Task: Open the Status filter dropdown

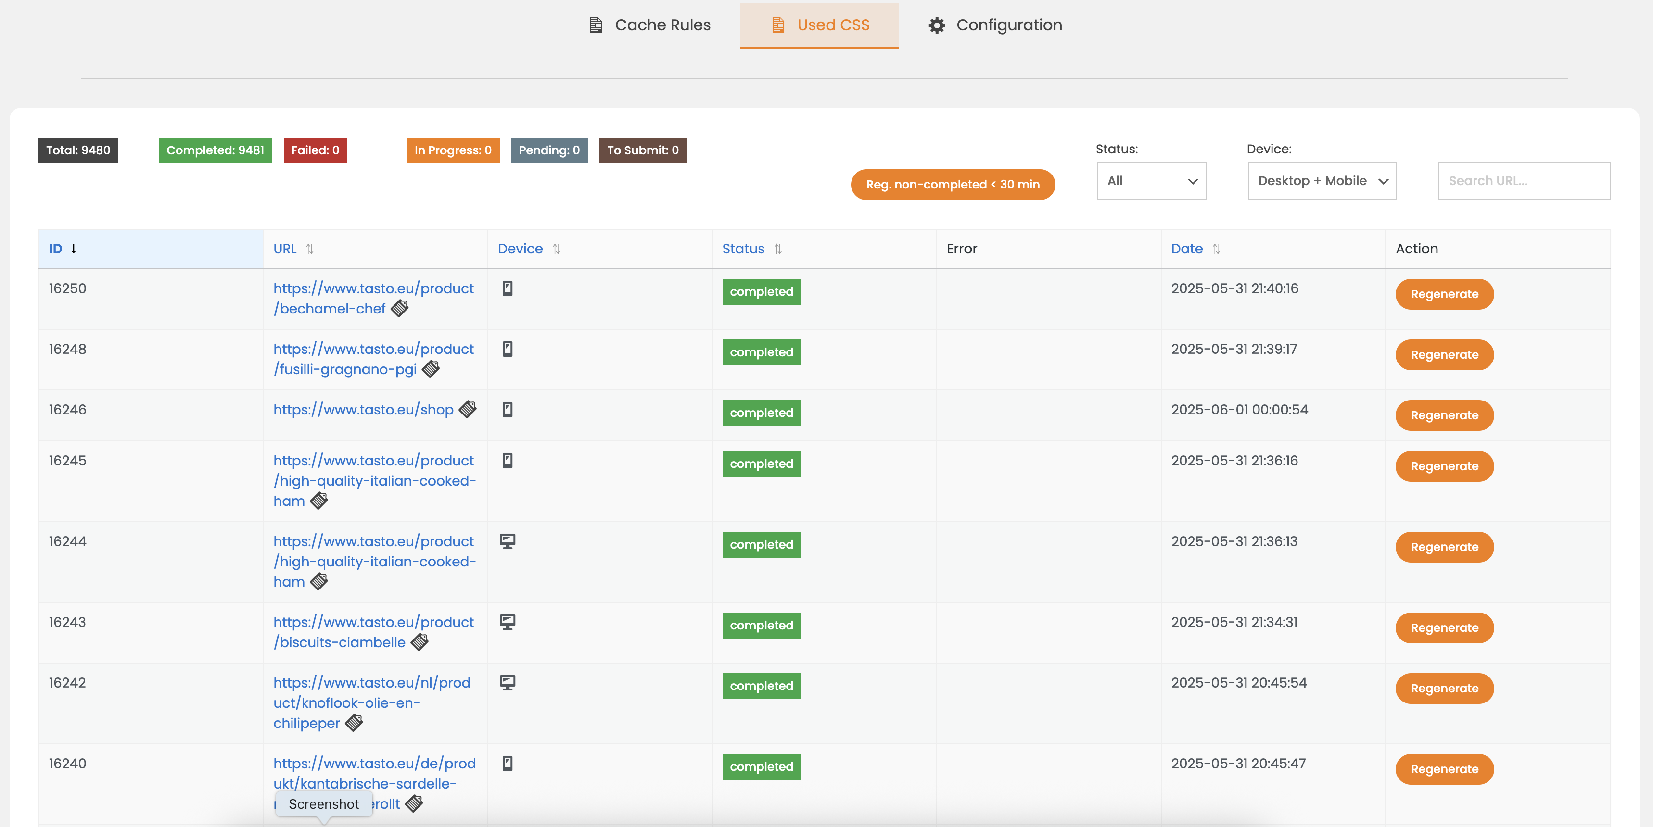Action: coord(1151,181)
